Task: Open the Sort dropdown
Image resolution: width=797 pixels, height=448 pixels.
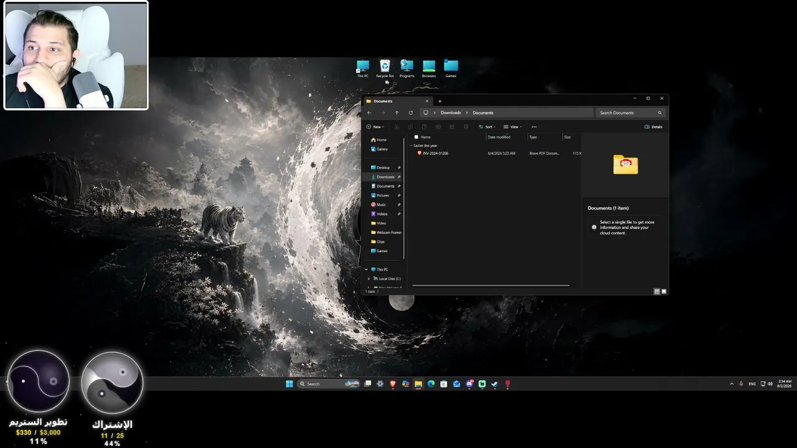Action: point(488,127)
